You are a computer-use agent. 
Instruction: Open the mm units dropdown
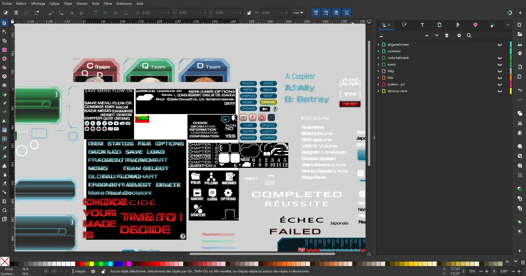tap(298, 13)
